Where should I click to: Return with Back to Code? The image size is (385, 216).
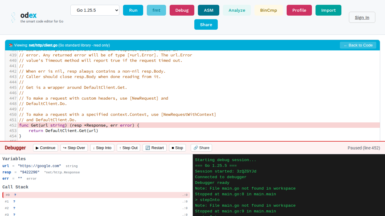(x=358, y=45)
